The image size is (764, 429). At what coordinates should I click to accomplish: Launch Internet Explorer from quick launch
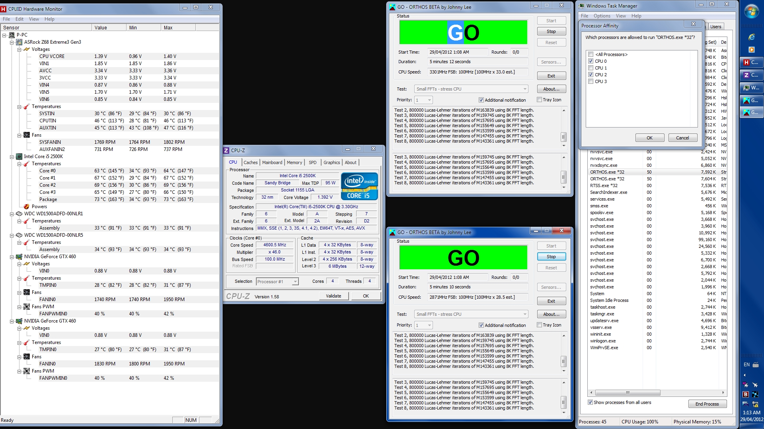(751, 37)
